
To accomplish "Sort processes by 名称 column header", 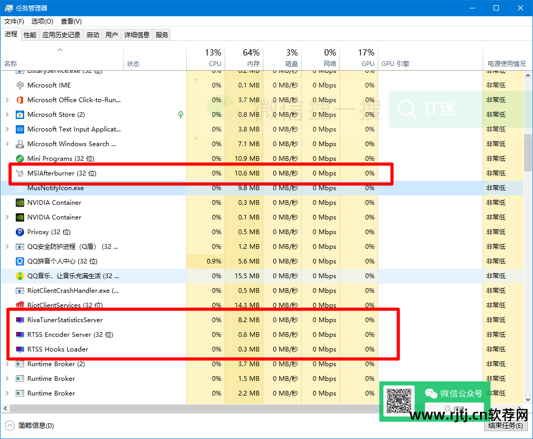I will [62, 59].
